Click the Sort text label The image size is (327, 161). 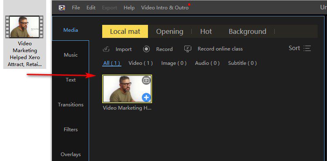[294, 48]
